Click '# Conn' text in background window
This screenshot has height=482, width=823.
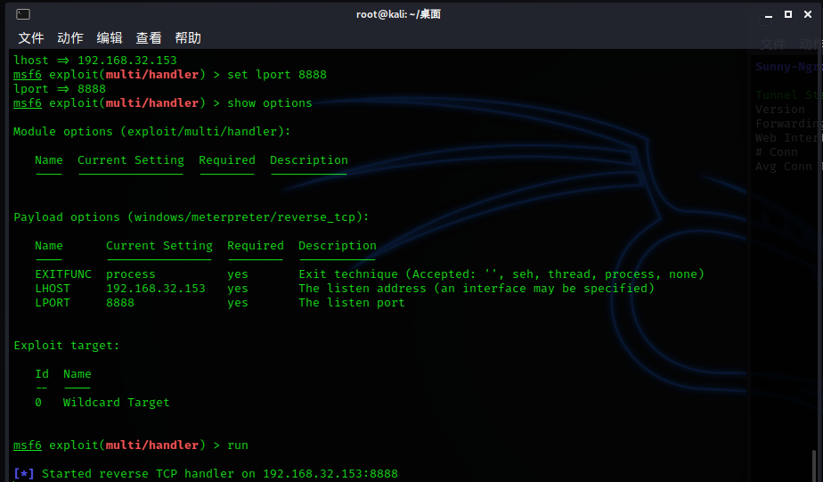777,152
